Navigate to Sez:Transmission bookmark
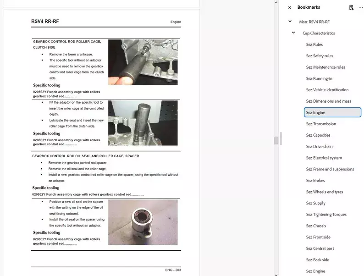 (321, 124)
